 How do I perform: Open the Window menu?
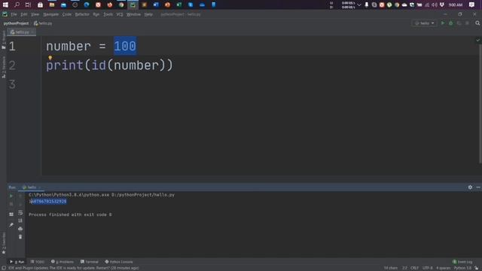pos(133,14)
